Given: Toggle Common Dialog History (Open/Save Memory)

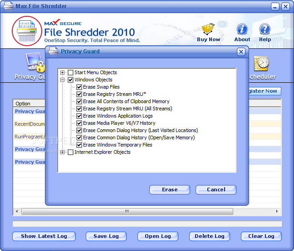Looking at the screenshot, I should pyautogui.click(x=79, y=138).
